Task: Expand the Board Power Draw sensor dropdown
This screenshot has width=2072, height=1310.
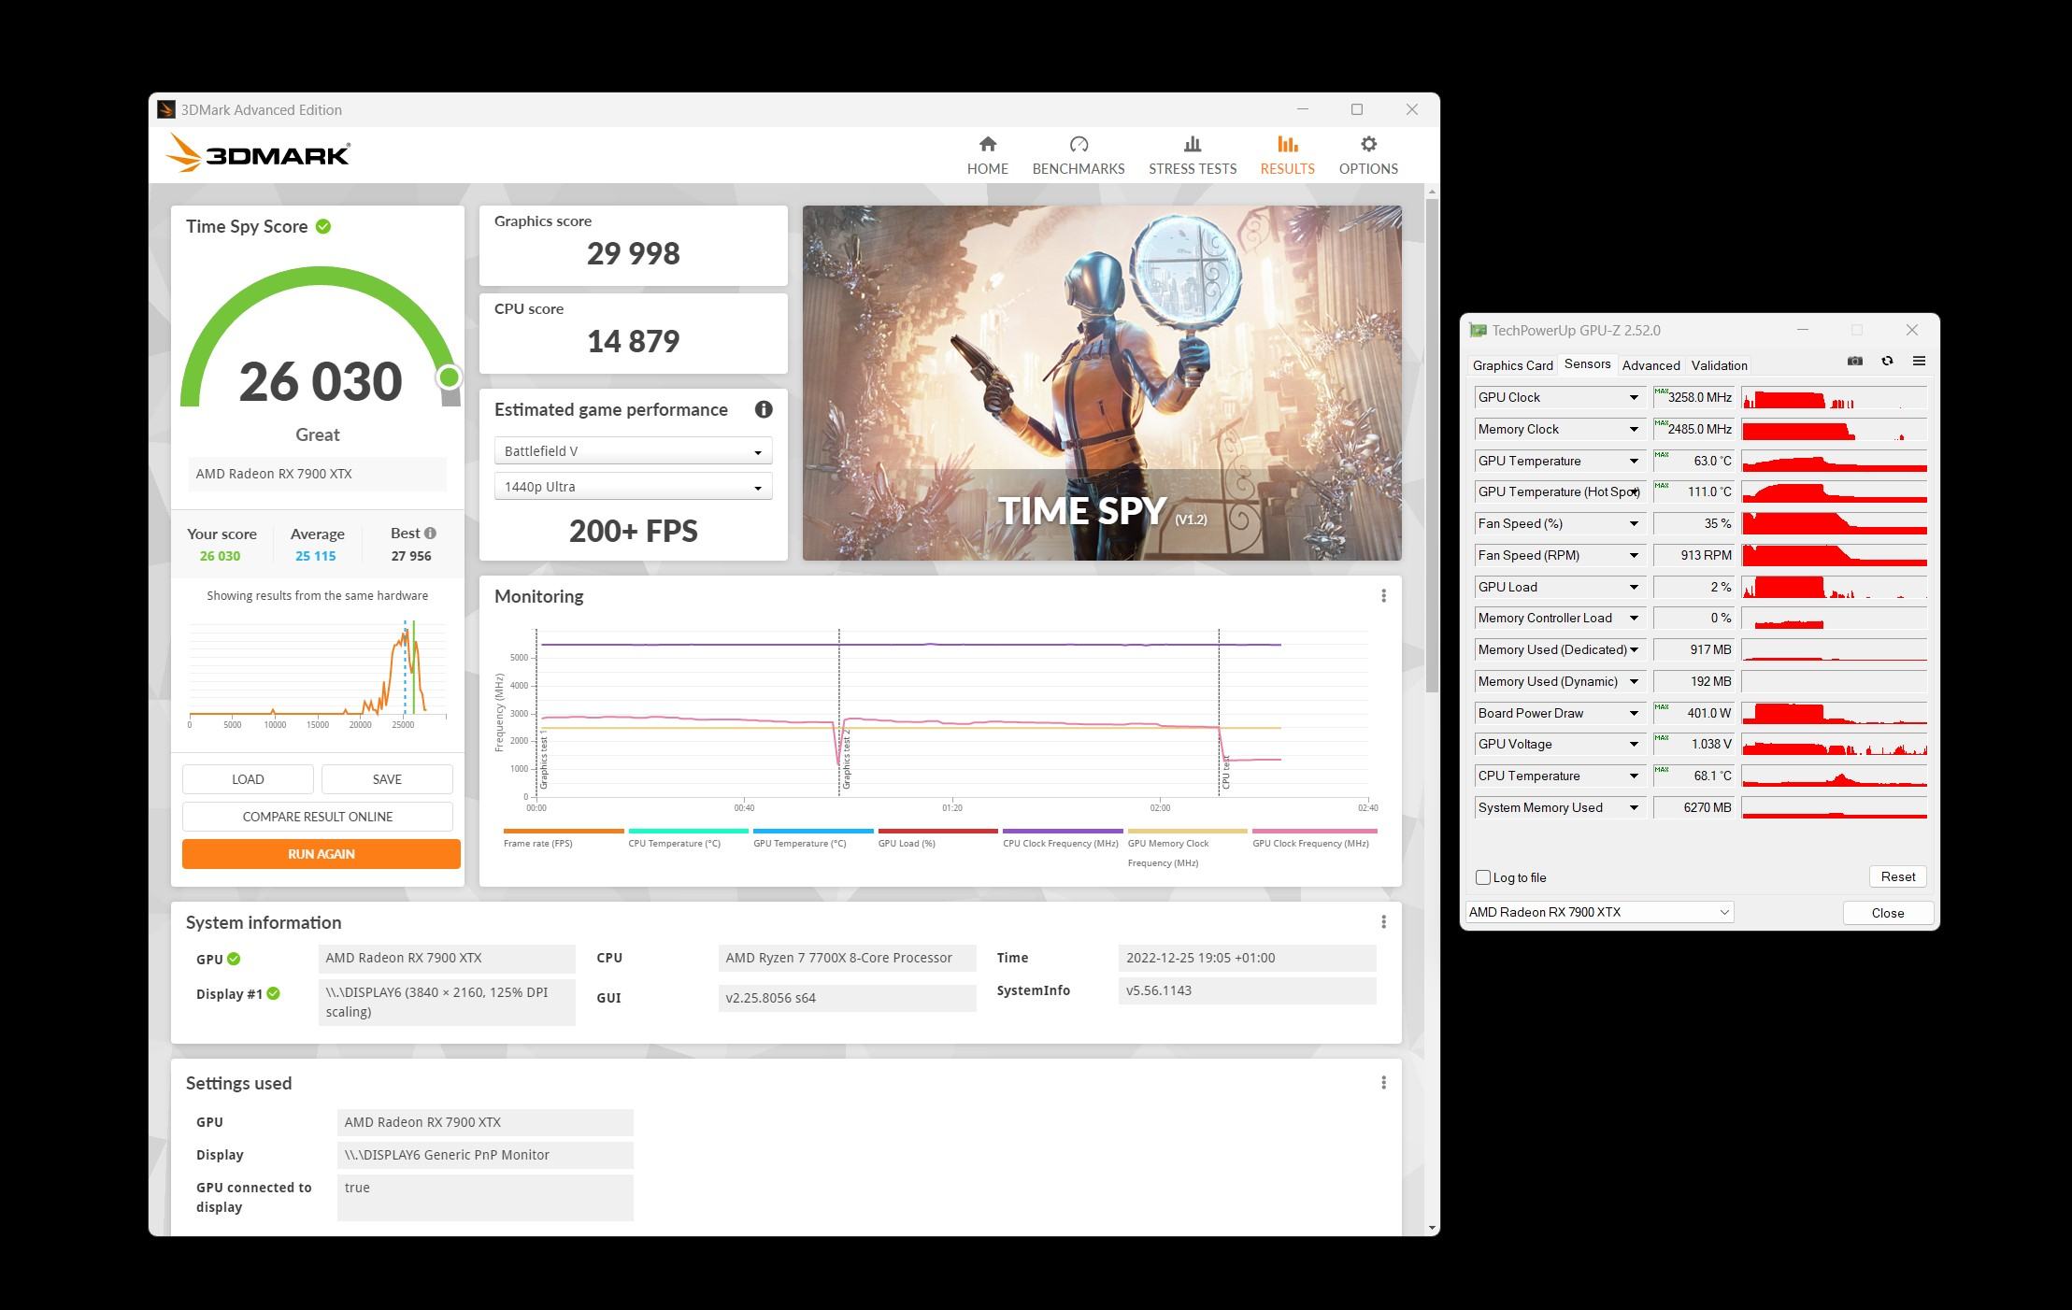Action: click(x=1634, y=714)
